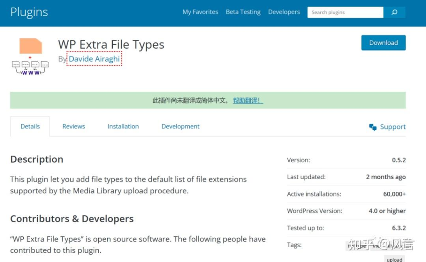
Task: Open the Developers header menu item
Action: click(284, 12)
